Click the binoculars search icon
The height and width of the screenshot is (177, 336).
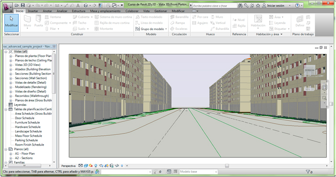point(240,6)
